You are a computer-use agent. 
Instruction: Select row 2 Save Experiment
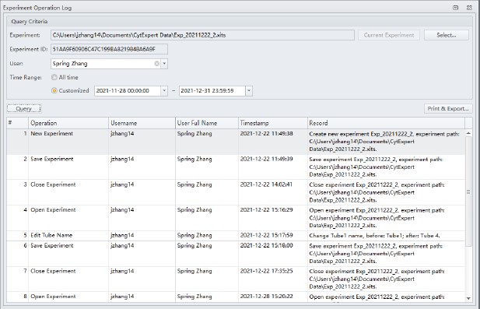coord(236,167)
